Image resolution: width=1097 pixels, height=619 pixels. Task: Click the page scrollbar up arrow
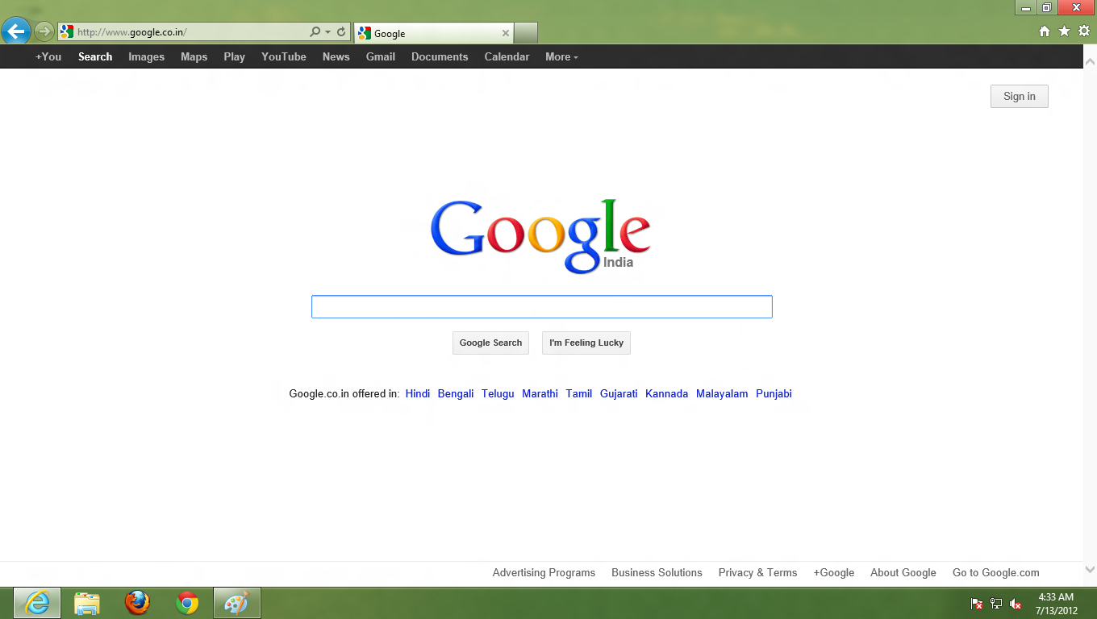1090,62
